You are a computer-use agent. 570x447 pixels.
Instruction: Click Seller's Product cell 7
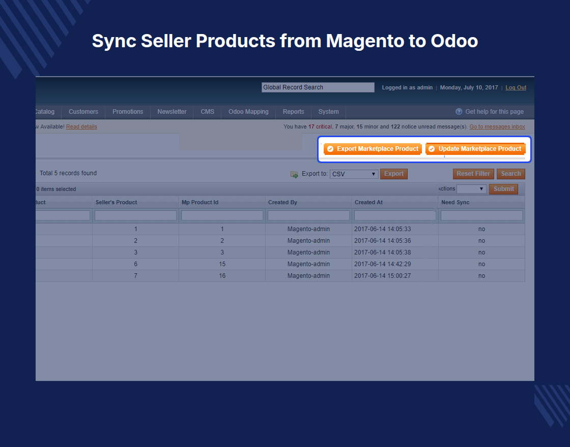click(x=135, y=276)
